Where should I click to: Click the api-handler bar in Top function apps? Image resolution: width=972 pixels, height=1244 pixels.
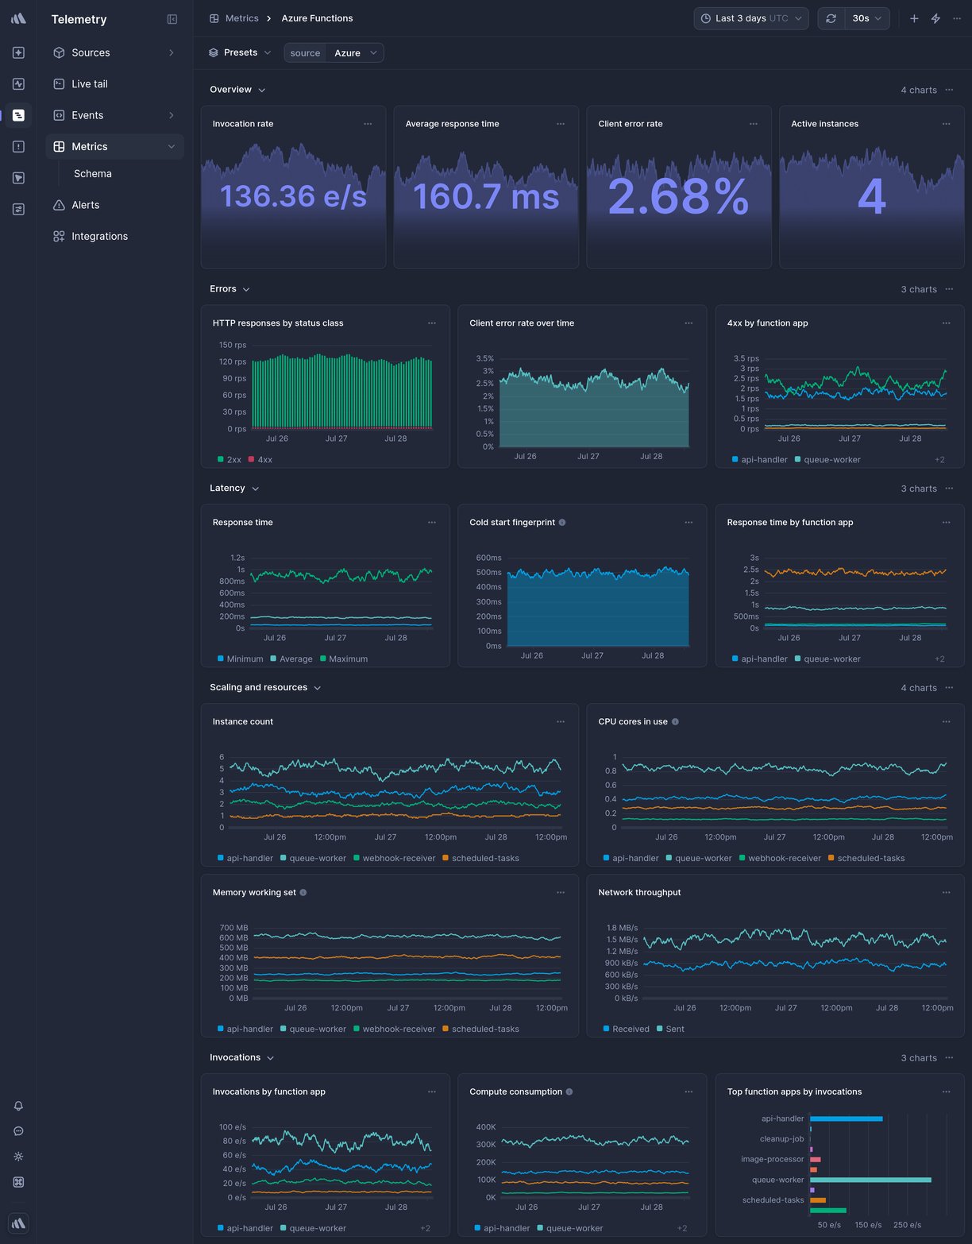(x=847, y=1118)
